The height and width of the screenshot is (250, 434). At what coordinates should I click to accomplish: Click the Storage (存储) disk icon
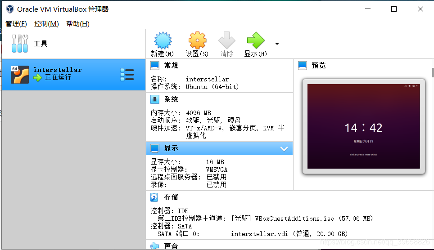(x=154, y=197)
